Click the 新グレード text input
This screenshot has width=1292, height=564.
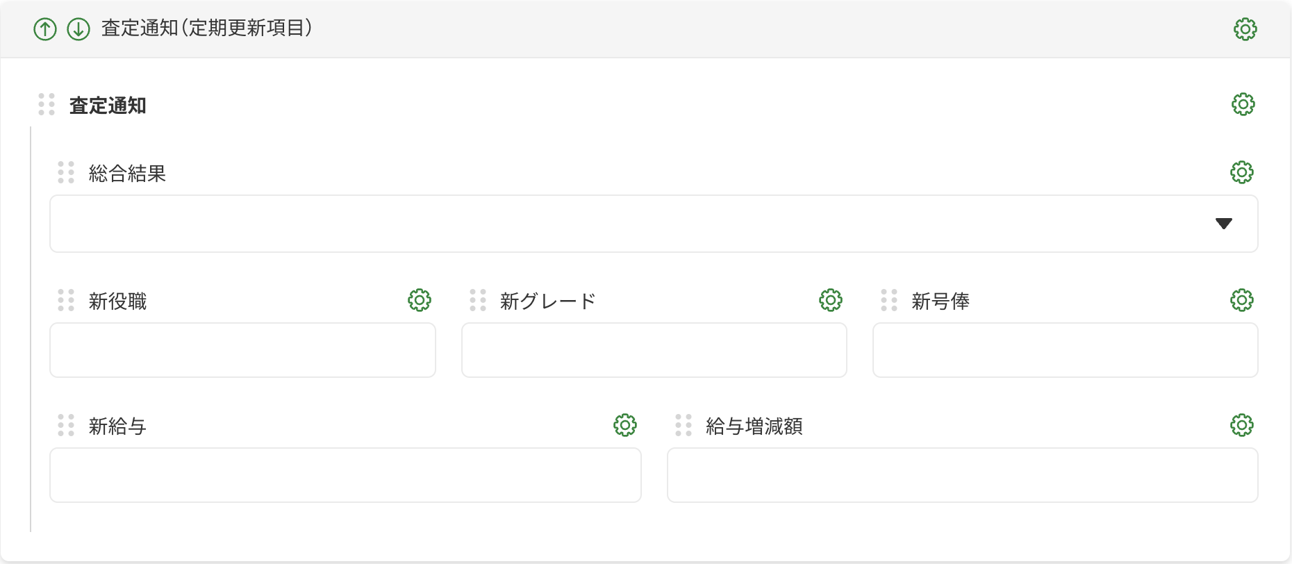pyautogui.click(x=654, y=350)
